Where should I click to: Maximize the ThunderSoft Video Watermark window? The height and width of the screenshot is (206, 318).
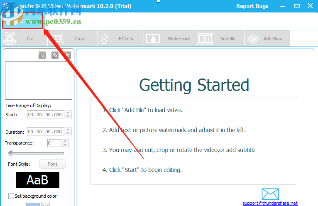tap(297, 6)
